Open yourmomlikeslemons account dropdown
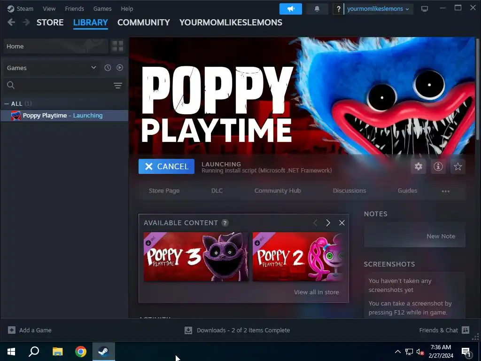The width and height of the screenshot is (481, 361). coord(378,9)
